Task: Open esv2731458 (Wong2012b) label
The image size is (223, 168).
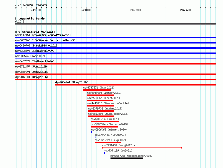Action: click(118, 145)
